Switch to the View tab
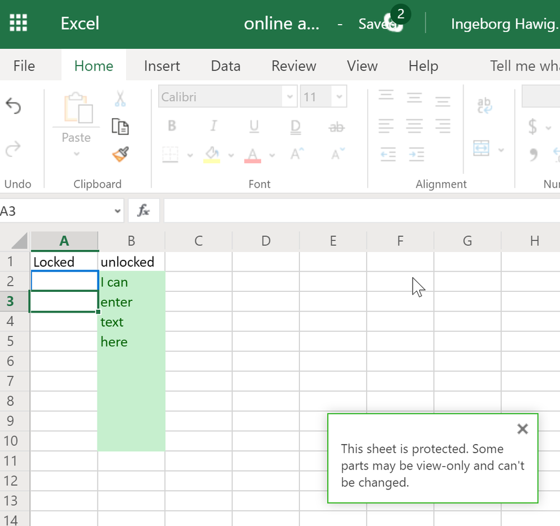Image resolution: width=560 pixels, height=526 pixels. click(x=362, y=66)
